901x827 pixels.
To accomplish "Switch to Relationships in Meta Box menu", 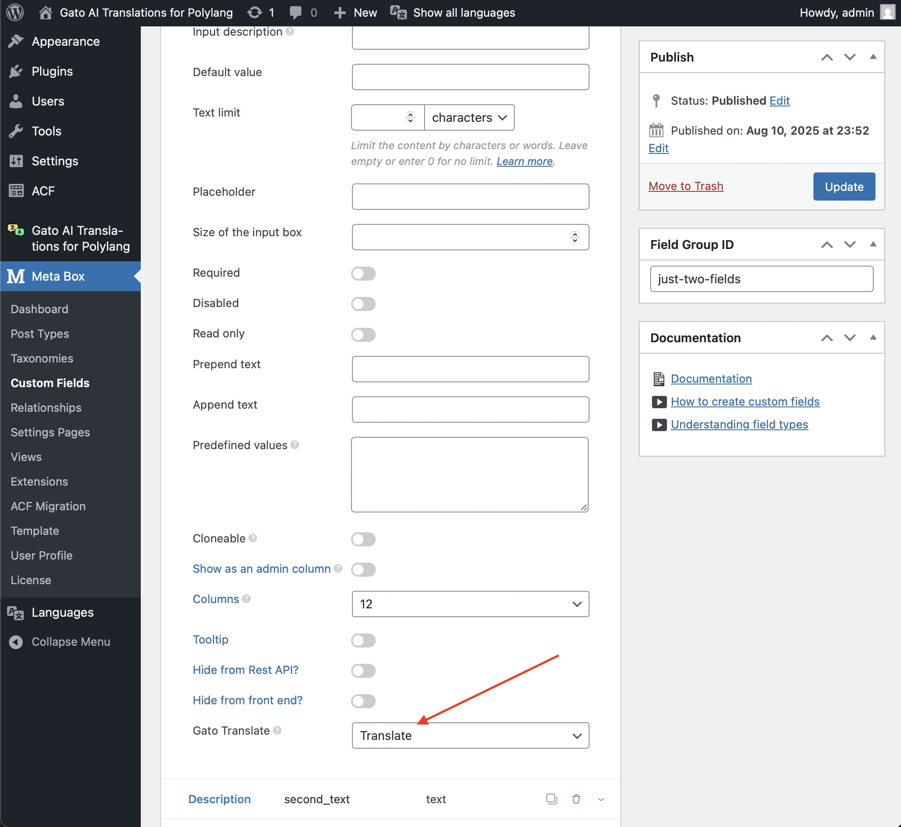I will 45,408.
